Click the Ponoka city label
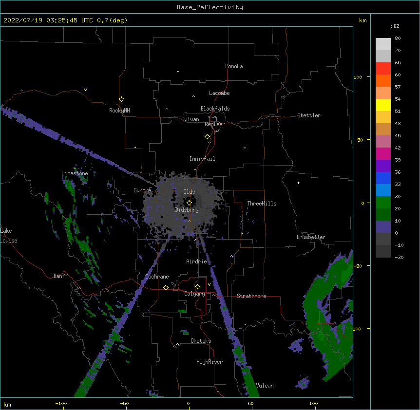This screenshot has height=410, width=420. click(x=234, y=66)
